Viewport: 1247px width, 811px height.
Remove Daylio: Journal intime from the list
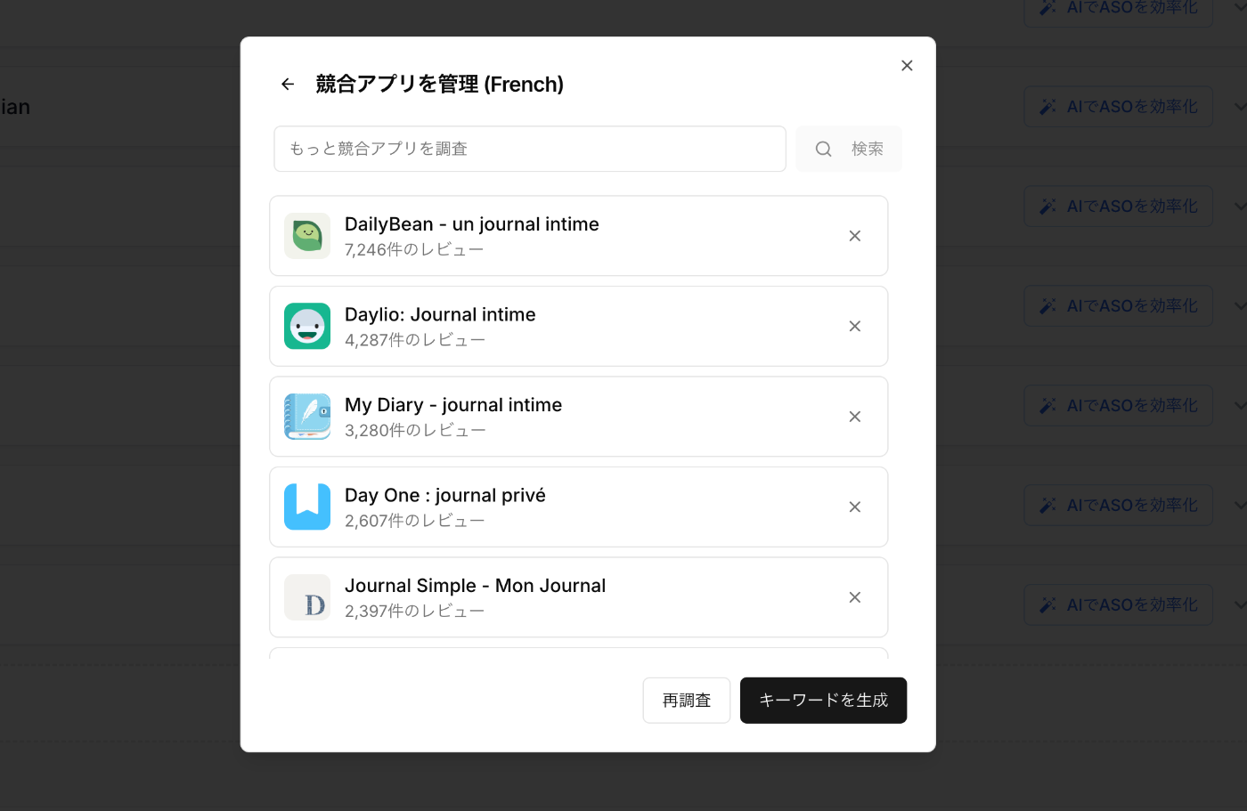(854, 326)
